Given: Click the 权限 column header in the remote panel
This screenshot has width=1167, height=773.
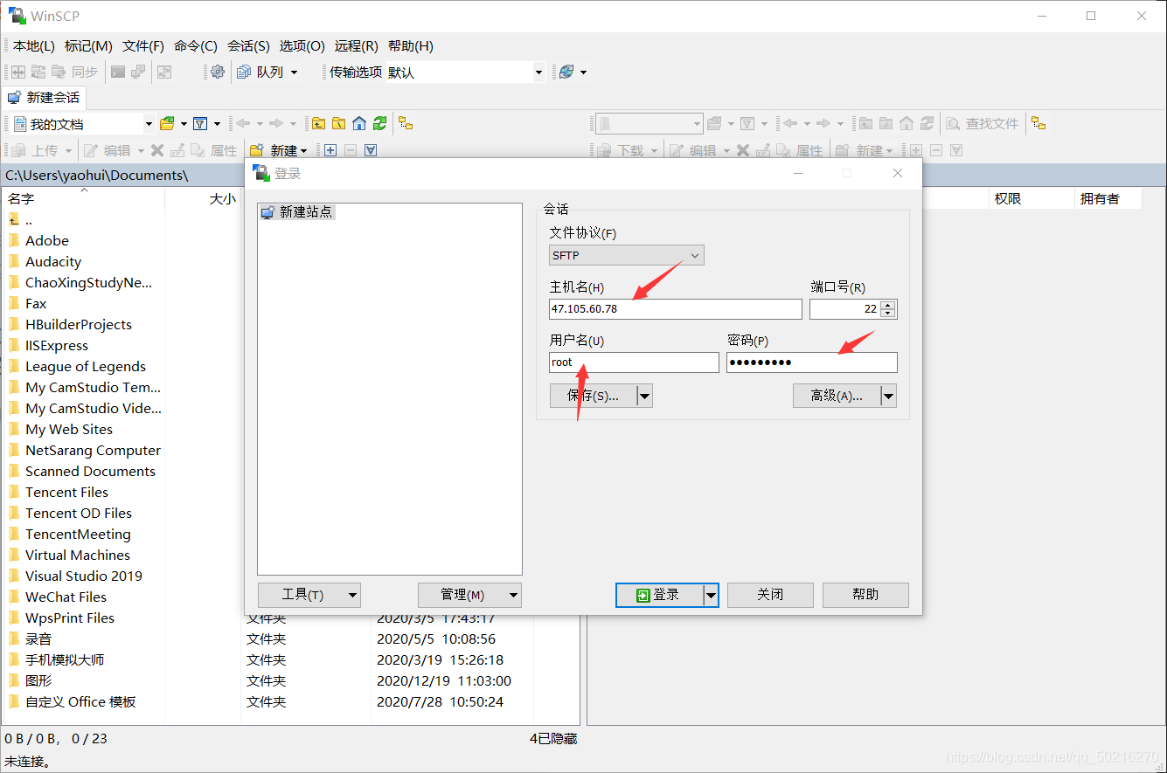Looking at the screenshot, I should pos(1032,198).
